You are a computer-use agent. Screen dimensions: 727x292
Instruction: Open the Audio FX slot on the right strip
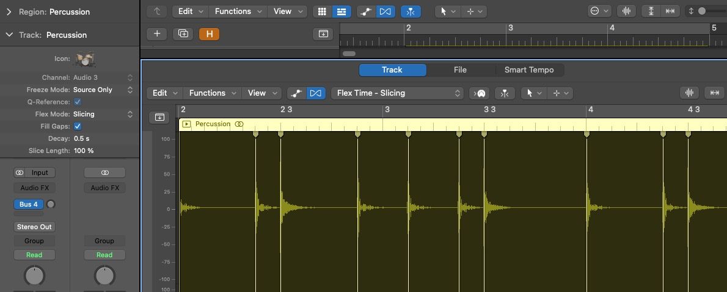[x=105, y=188]
